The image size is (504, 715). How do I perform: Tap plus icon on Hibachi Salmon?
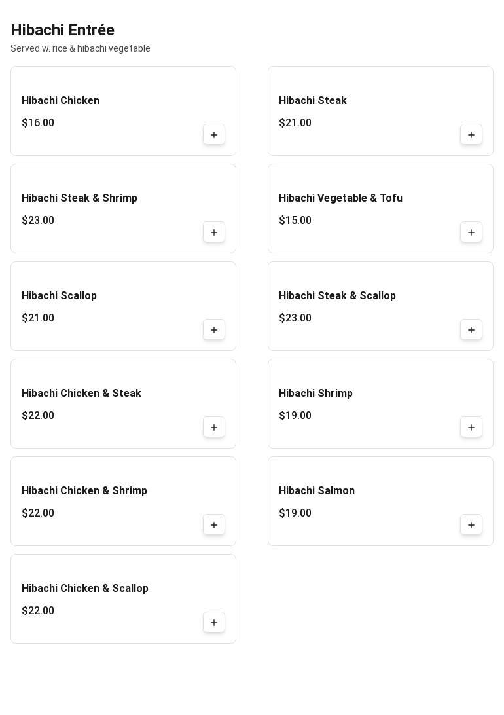[471, 525]
